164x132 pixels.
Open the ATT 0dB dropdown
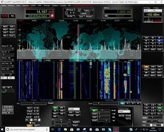(x=11, y=78)
